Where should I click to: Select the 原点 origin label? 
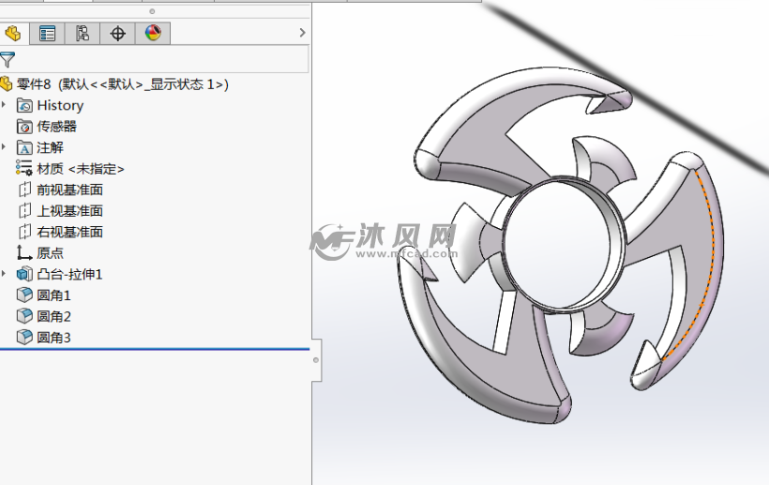coord(50,253)
